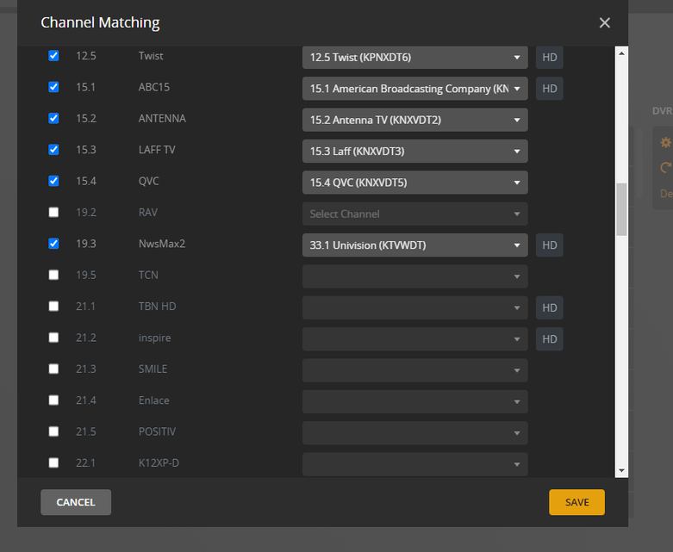Uncheck the 15.2 ANTENNA channel checkbox

[53, 119]
